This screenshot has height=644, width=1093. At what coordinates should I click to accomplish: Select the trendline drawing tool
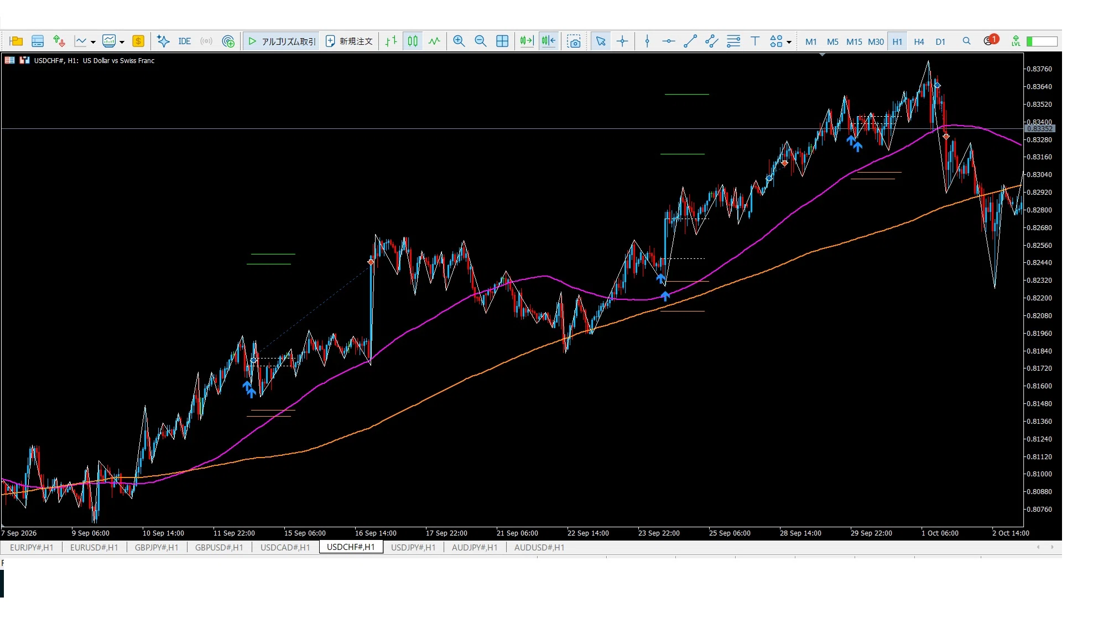point(690,41)
